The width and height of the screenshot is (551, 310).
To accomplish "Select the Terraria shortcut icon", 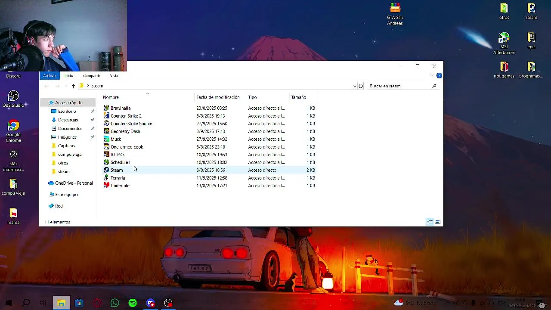I will tap(106, 178).
